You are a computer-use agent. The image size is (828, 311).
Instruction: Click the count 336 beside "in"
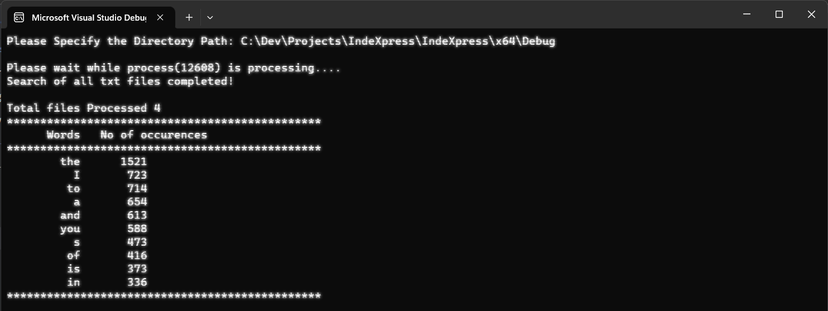[x=137, y=283]
